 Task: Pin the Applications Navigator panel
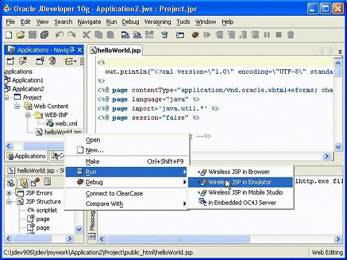[x=72, y=50]
